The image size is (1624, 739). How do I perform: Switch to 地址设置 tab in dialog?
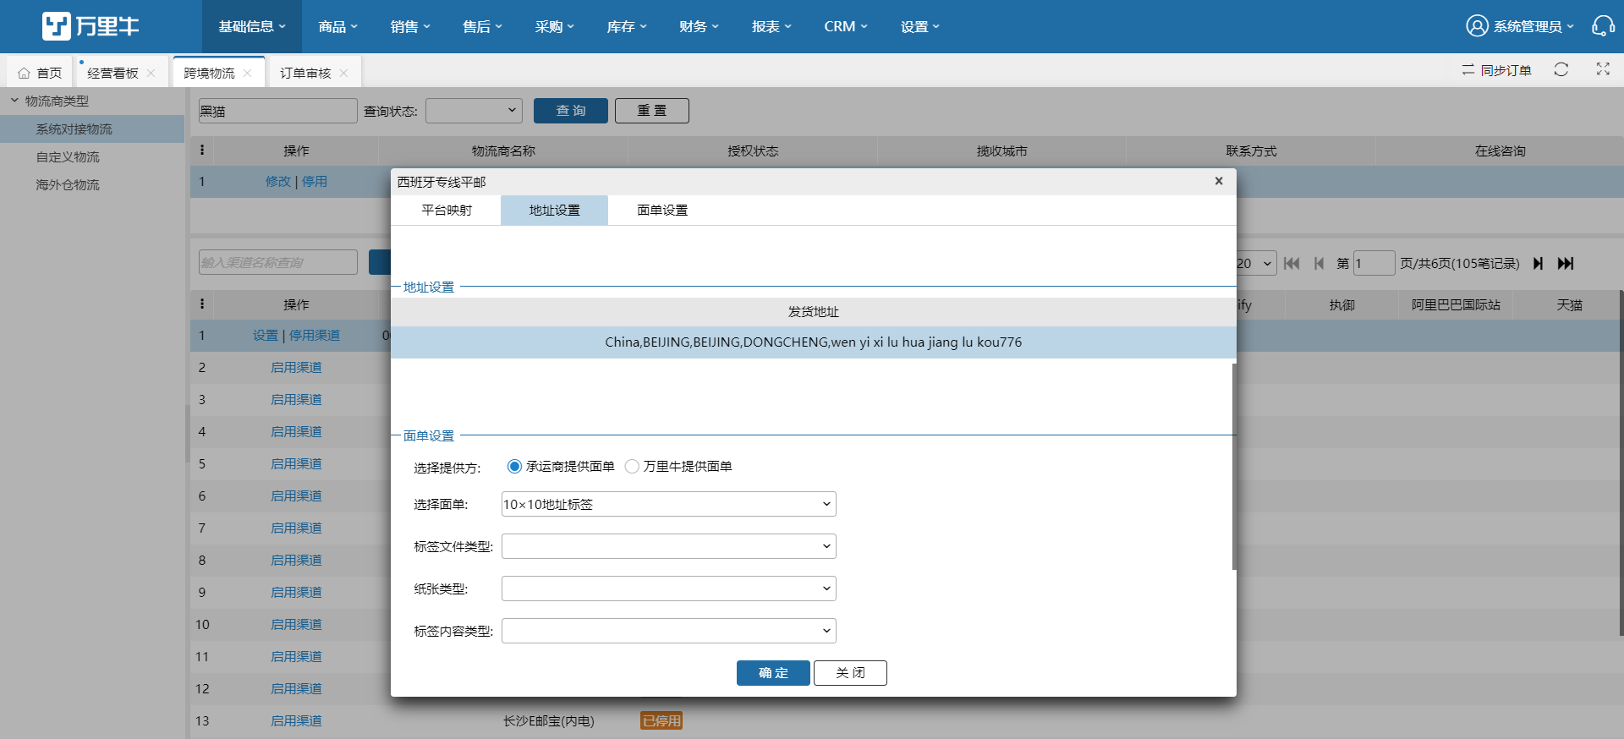554,210
